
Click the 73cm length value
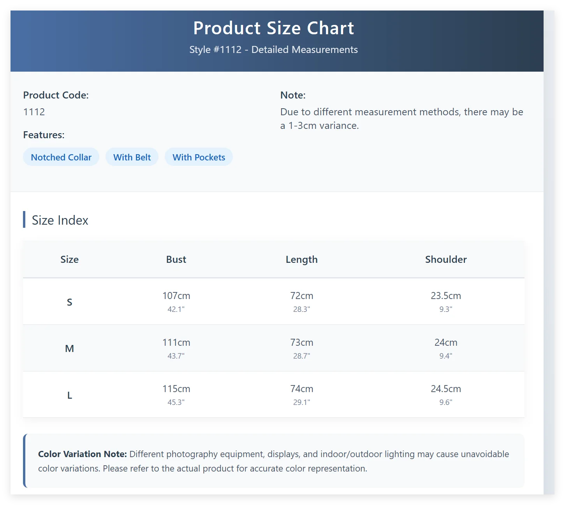(x=302, y=342)
